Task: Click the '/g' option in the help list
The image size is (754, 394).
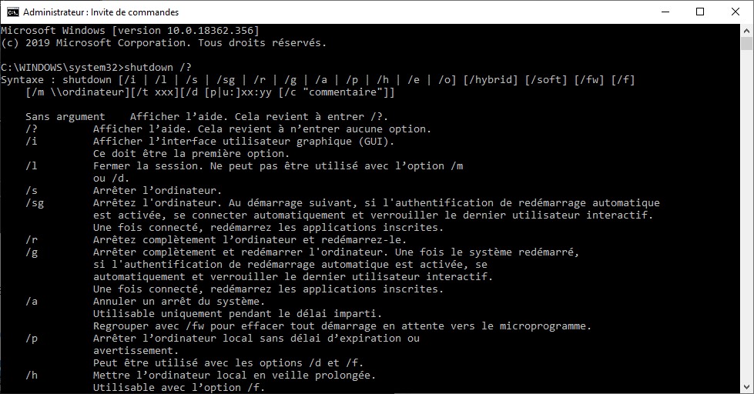Action: (31, 252)
